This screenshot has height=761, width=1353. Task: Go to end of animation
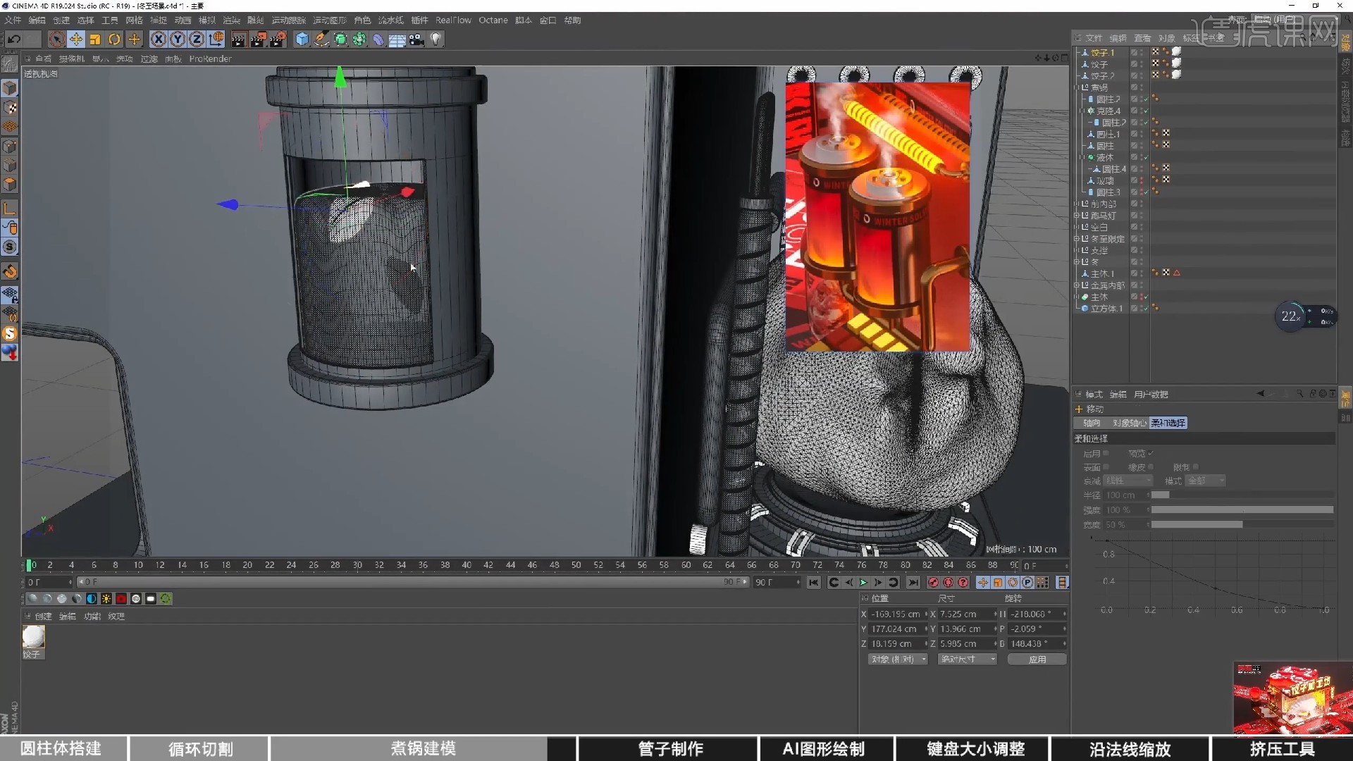point(913,583)
